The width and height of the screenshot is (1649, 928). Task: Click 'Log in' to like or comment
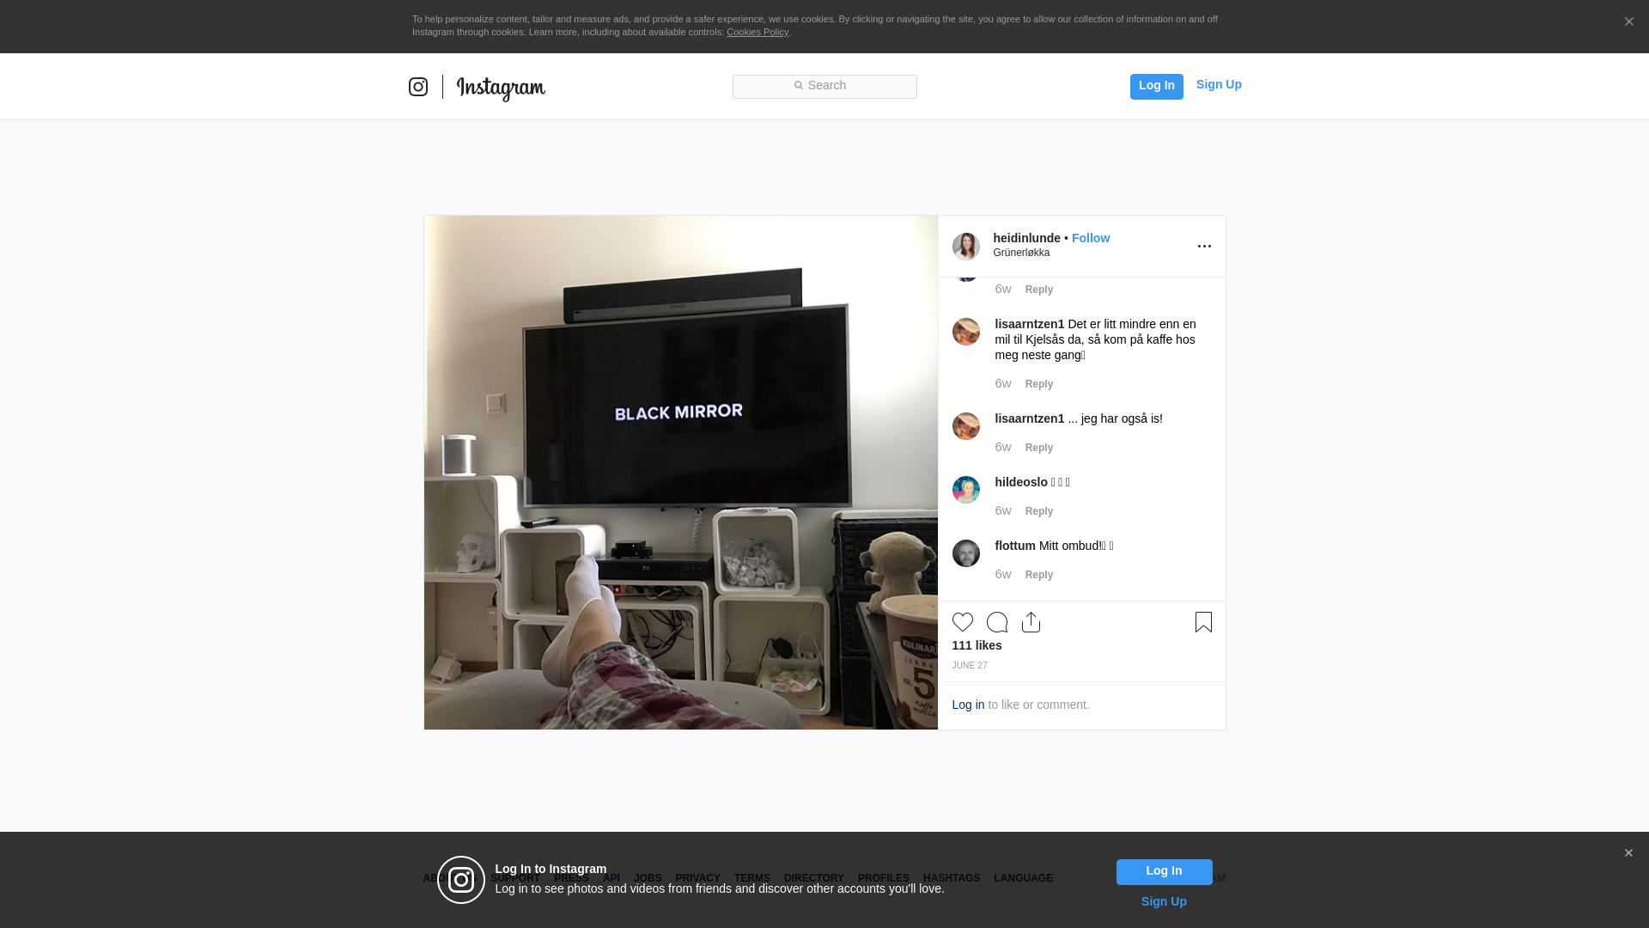coord(968,705)
